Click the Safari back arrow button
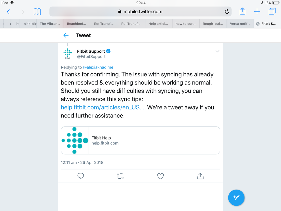Viewport: 281px width, 211px height. pos(8,12)
